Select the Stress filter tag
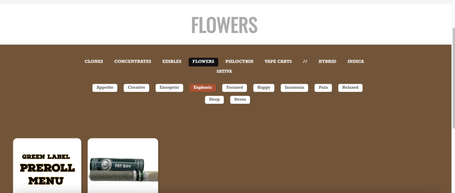The image size is (455, 193). [x=240, y=100]
